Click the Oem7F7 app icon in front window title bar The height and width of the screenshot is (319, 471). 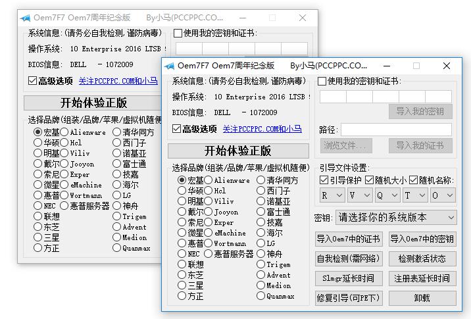coord(169,66)
